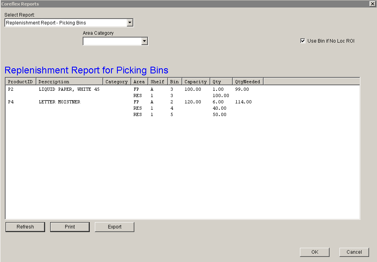Click Qty value 1.00
This screenshot has height=262, width=377.
tap(218, 89)
